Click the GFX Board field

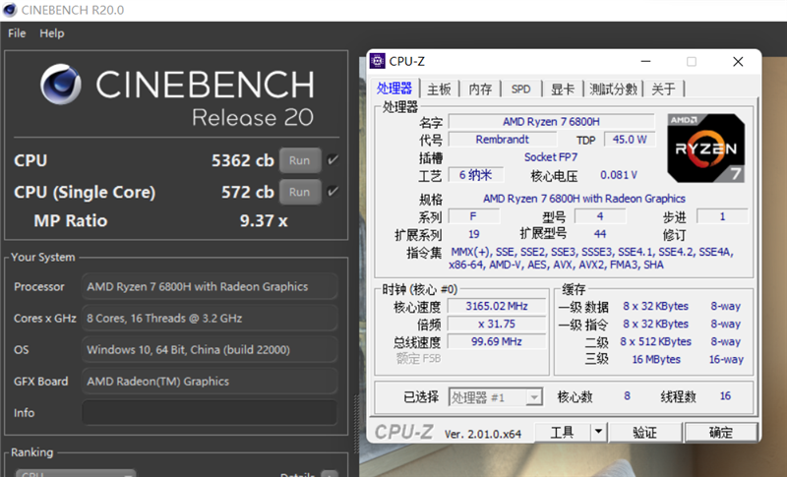210,382
